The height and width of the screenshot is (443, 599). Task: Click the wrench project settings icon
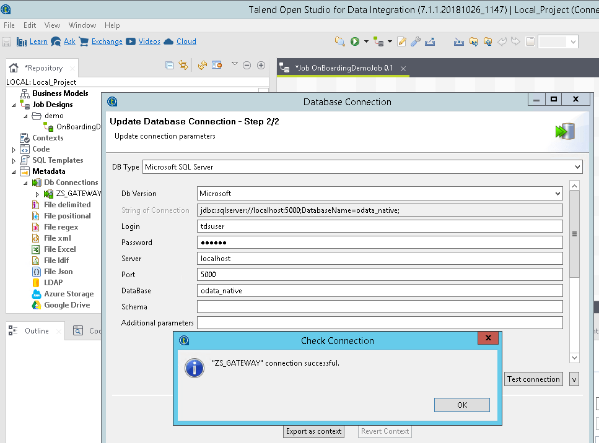[415, 41]
